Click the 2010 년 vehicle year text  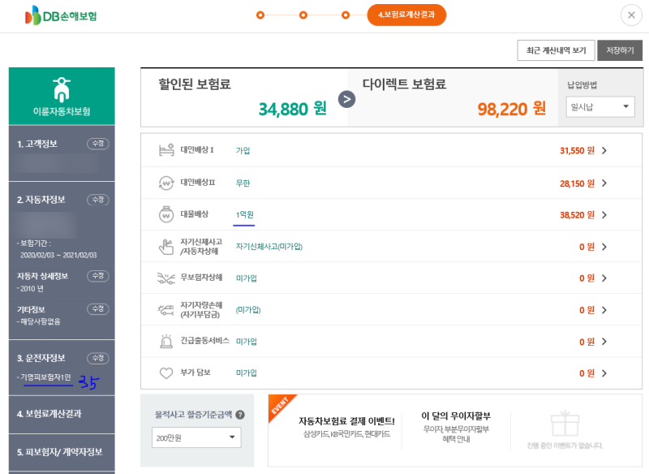(x=32, y=289)
